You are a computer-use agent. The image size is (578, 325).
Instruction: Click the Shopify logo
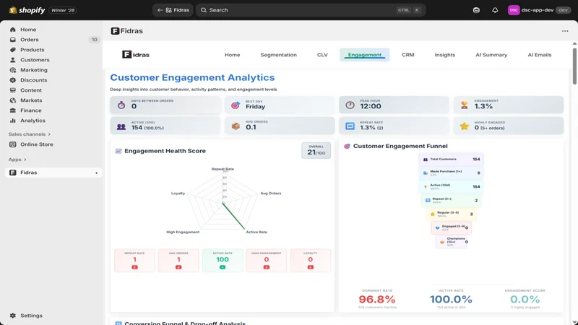tap(27, 10)
